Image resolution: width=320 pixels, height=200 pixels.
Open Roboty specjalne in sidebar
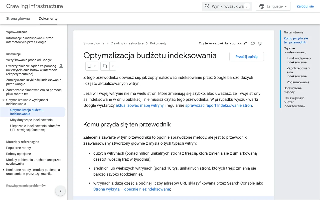coord(18,154)
